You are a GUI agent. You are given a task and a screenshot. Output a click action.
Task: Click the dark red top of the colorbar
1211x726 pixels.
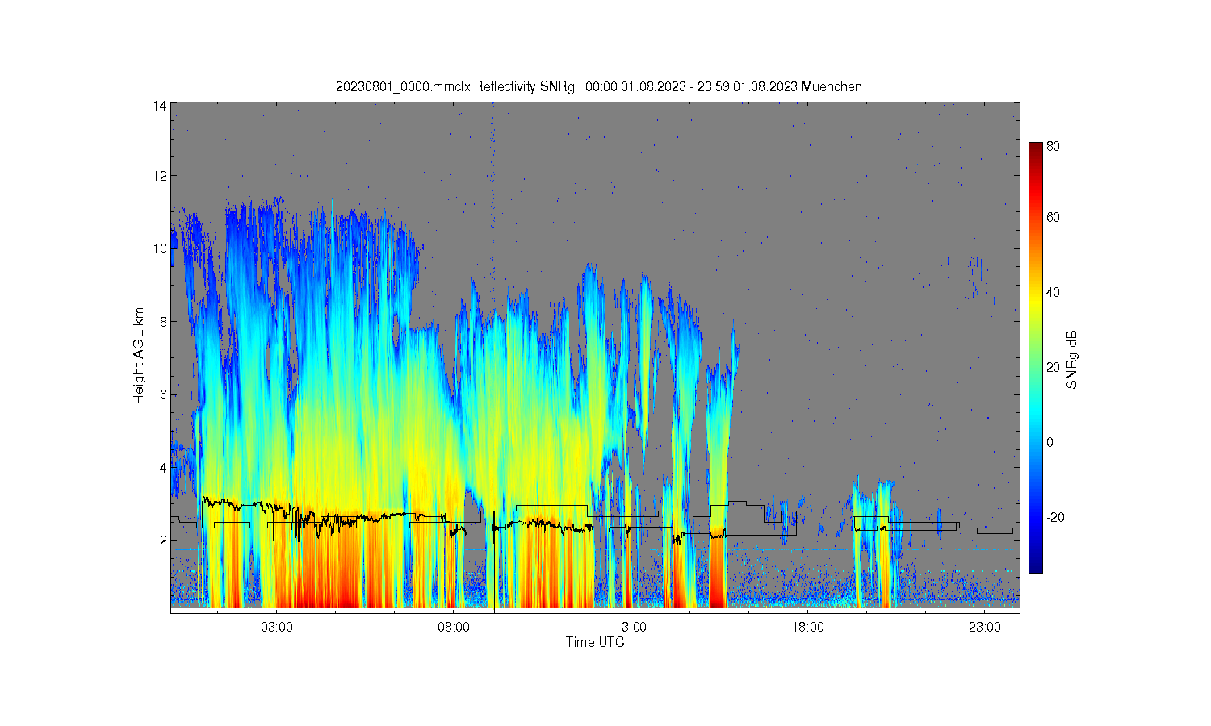[x=1036, y=148]
